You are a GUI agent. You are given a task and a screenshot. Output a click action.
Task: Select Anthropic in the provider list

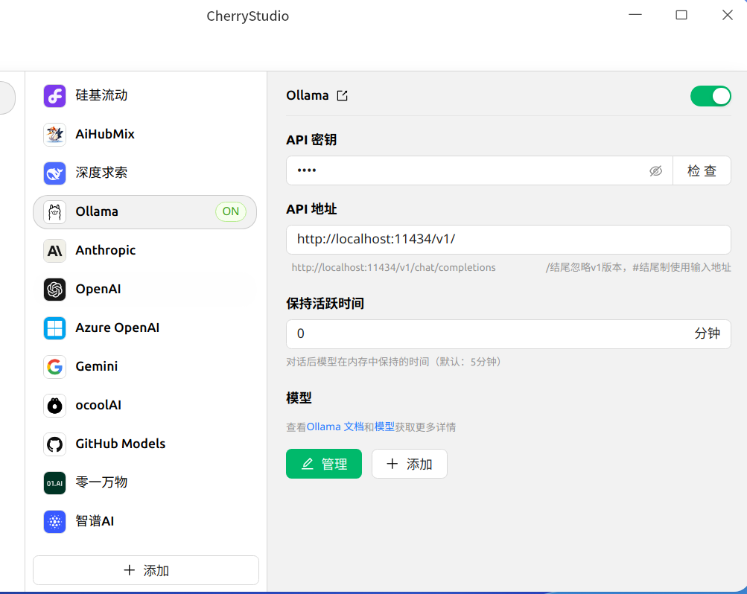[x=144, y=250]
